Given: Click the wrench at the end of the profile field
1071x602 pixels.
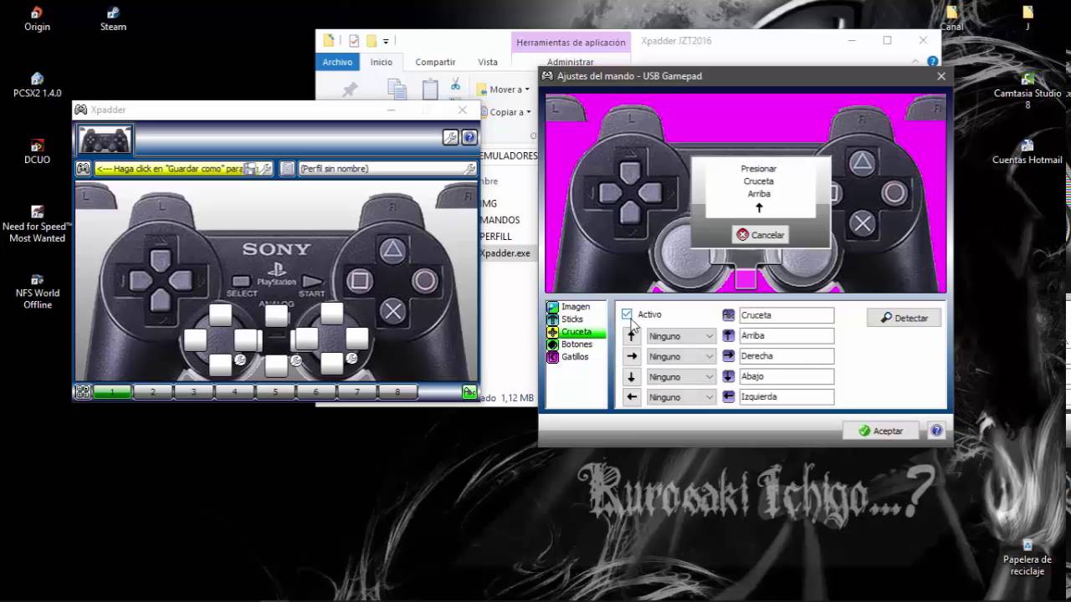Looking at the screenshot, I should pos(470,169).
